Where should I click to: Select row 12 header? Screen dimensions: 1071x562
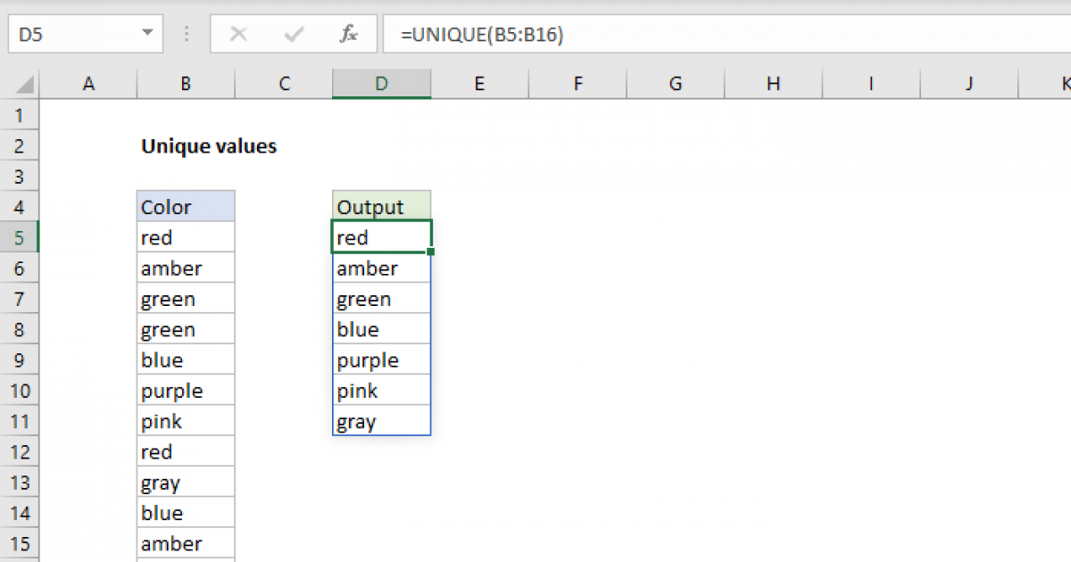[20, 452]
